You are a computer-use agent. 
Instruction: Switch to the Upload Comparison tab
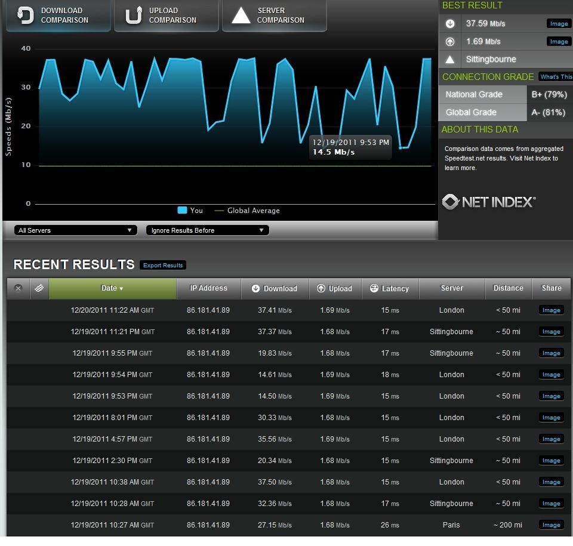pos(167,16)
